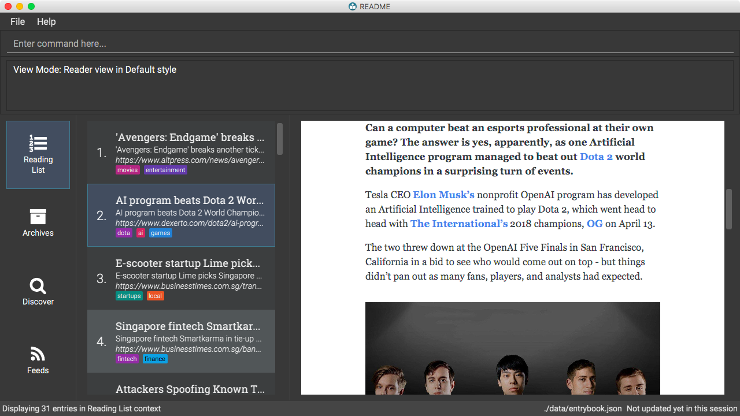Click the article's bold intro paragraph
This screenshot has height=416, width=740.
[509, 149]
